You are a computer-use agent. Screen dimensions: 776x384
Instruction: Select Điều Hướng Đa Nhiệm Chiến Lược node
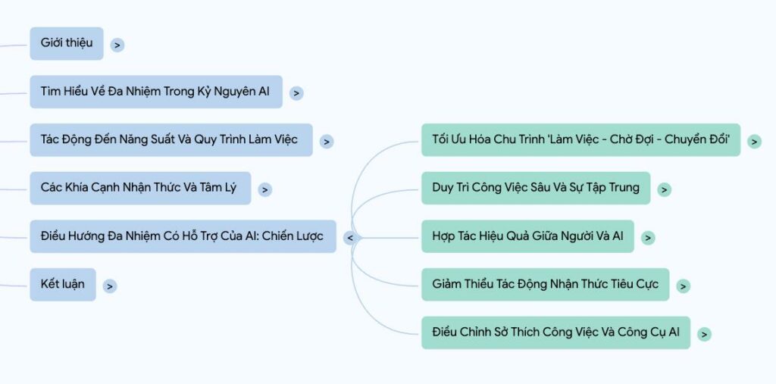pos(183,236)
